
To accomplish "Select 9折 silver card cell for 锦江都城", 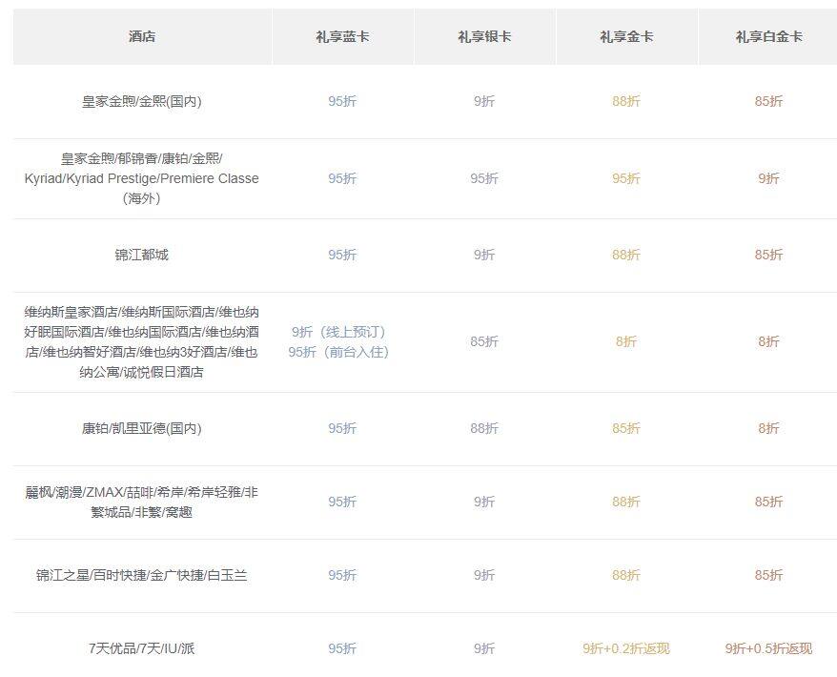I will click(484, 255).
